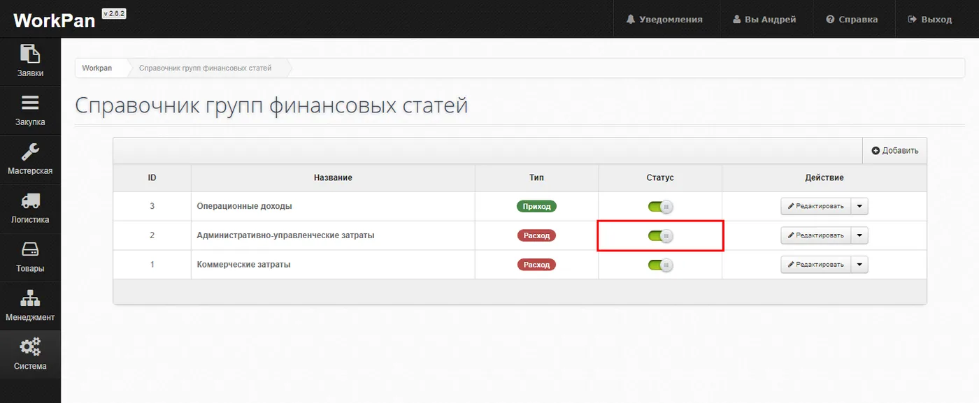Click the Workpan breadcrumb link
The width and height of the screenshot is (979, 403).
97,68
